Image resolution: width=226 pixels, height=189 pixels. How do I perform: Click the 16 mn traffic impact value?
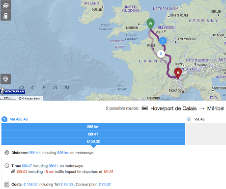49,172
